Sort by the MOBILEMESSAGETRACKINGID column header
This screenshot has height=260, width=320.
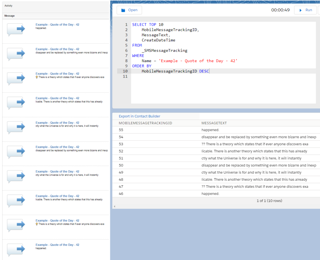coord(145,123)
